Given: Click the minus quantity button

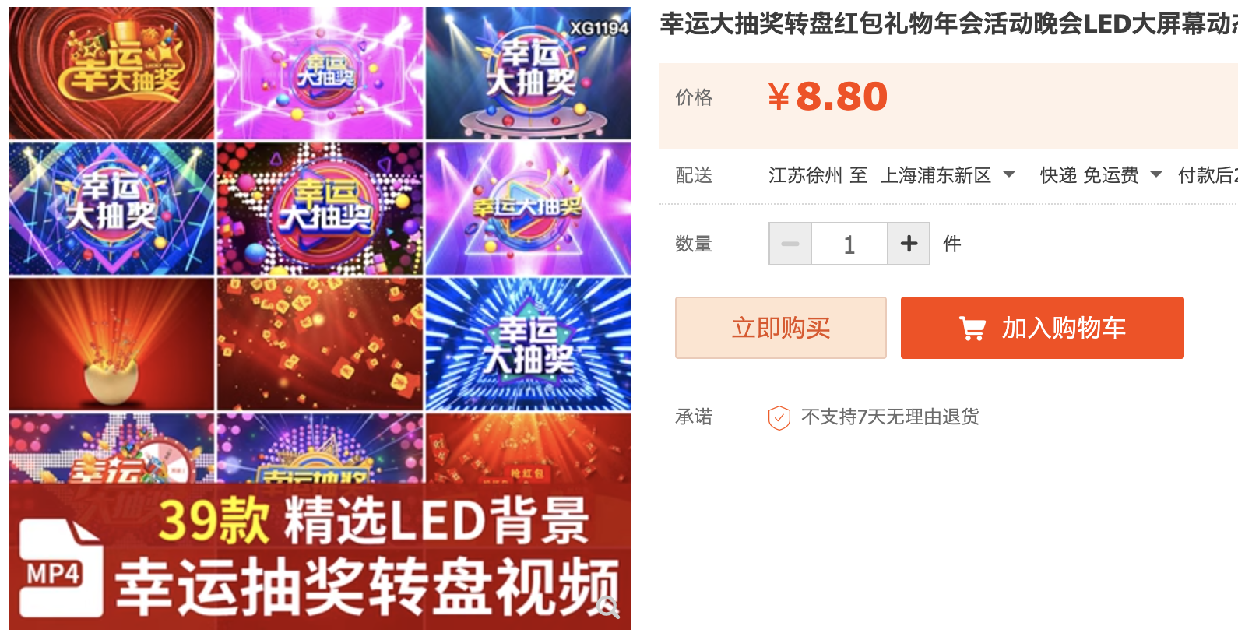Looking at the screenshot, I should [790, 244].
